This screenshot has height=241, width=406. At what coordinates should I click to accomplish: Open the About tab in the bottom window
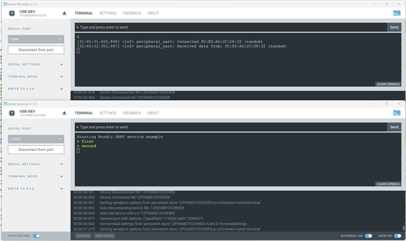point(153,113)
